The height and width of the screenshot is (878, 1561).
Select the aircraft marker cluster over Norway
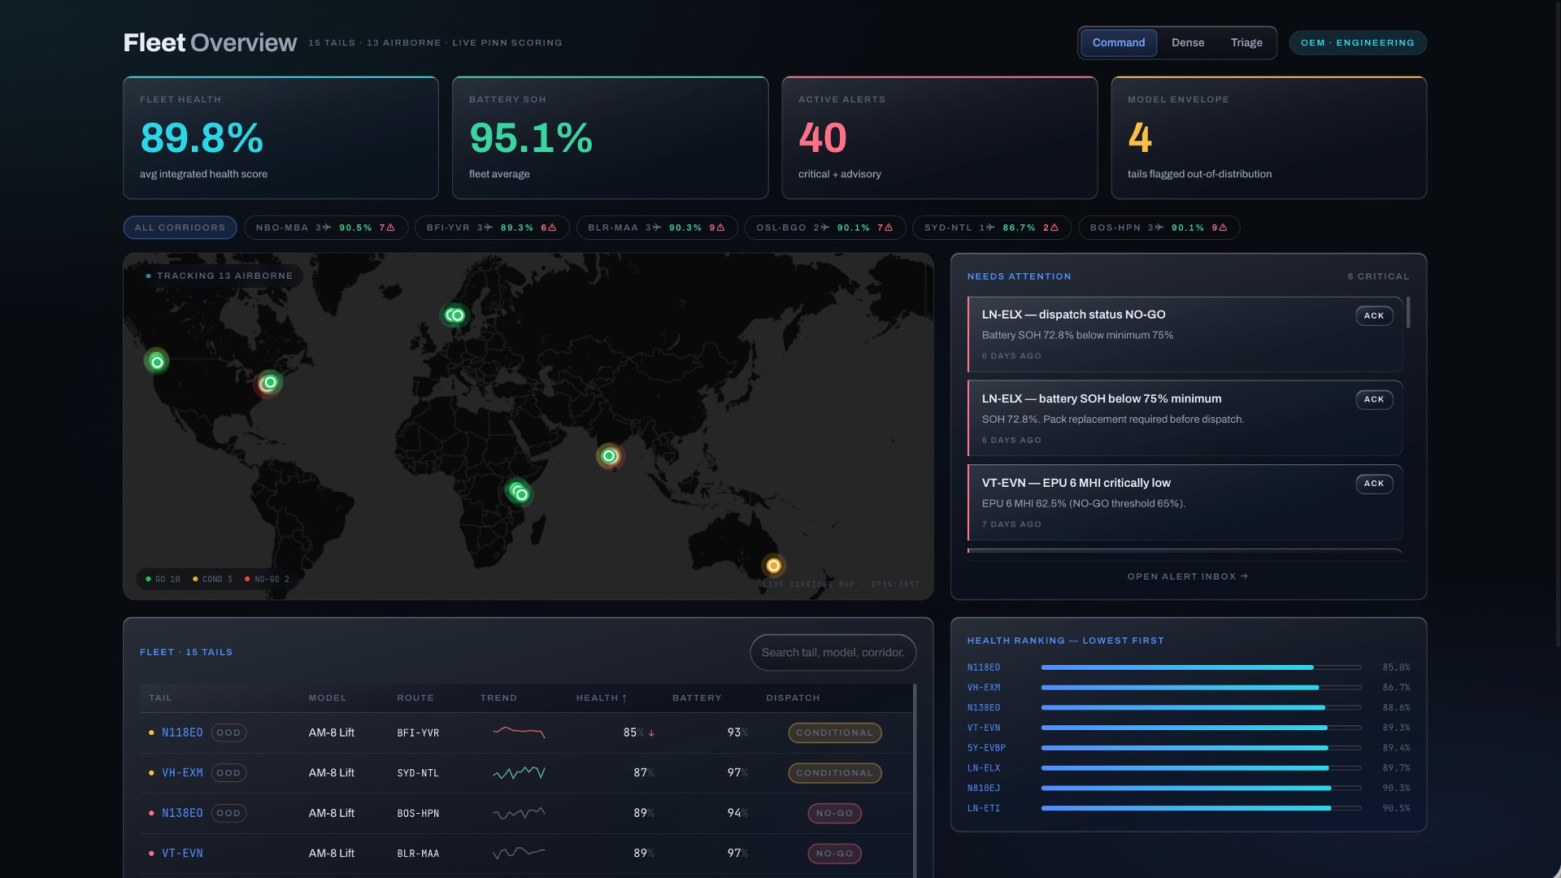click(454, 315)
